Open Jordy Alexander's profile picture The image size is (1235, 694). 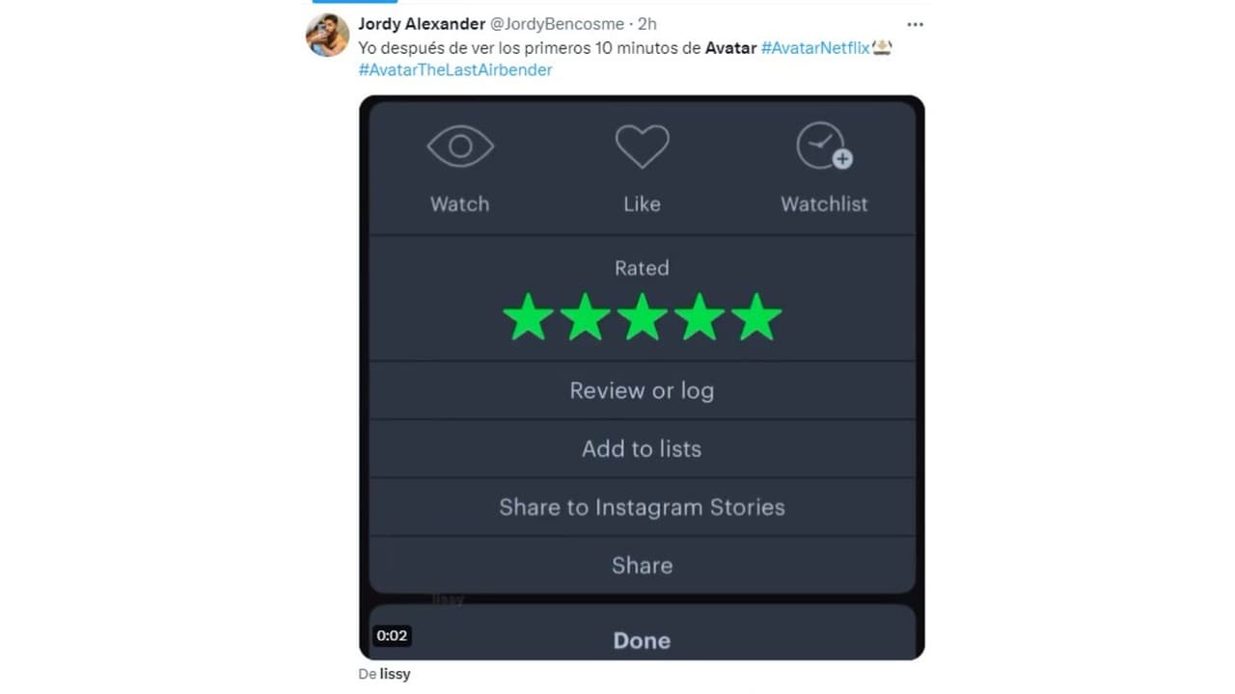pos(327,36)
